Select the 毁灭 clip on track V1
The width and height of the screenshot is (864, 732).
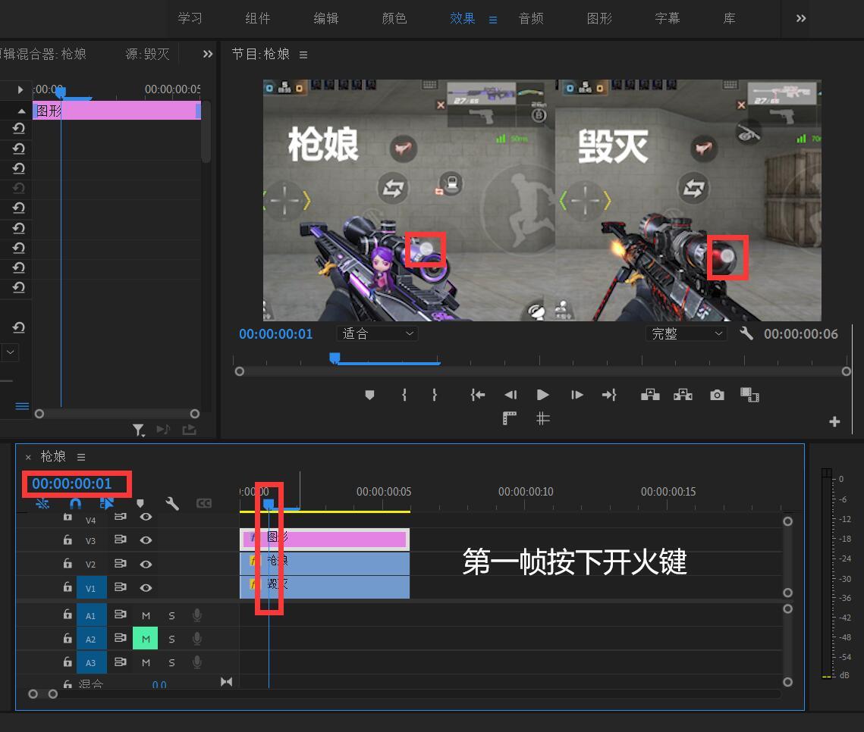click(325, 587)
